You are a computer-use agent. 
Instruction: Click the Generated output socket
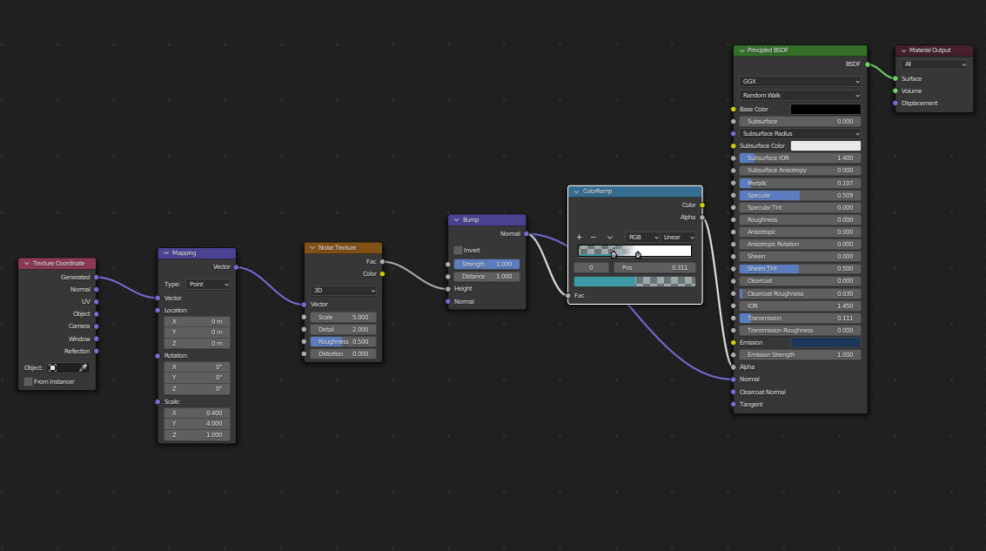click(x=97, y=278)
